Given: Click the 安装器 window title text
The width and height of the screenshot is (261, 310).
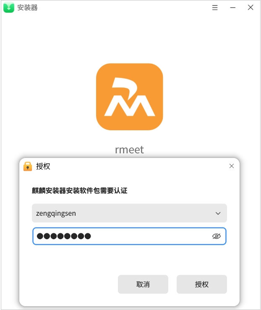Looking at the screenshot, I should (x=28, y=8).
